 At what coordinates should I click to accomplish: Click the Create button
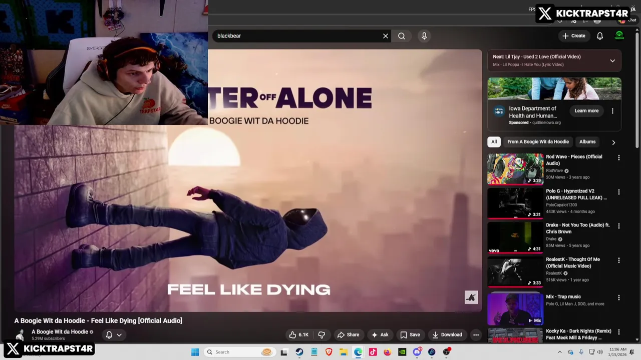[x=573, y=36]
